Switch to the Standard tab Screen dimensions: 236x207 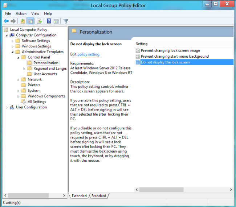click(x=99, y=196)
